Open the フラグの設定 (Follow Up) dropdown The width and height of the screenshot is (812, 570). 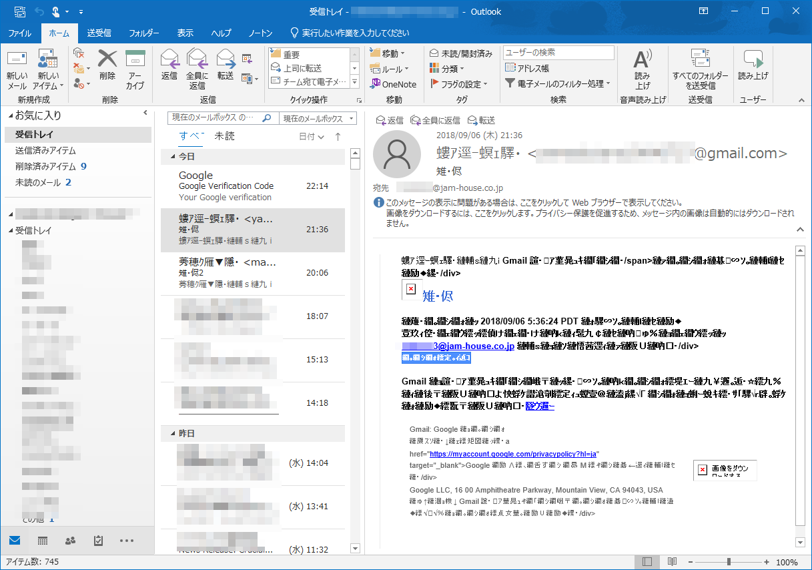tap(459, 84)
